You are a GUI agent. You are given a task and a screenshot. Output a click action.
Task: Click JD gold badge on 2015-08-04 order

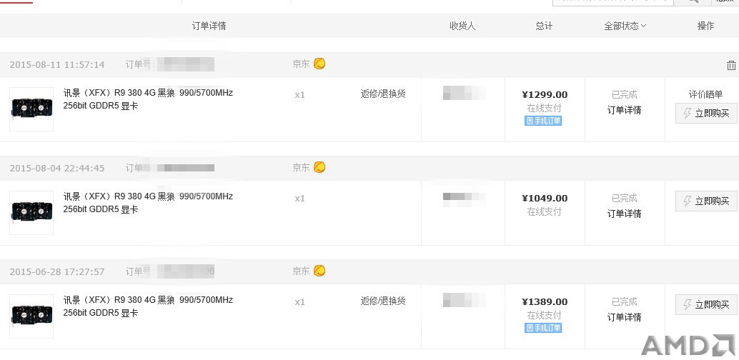click(x=319, y=167)
